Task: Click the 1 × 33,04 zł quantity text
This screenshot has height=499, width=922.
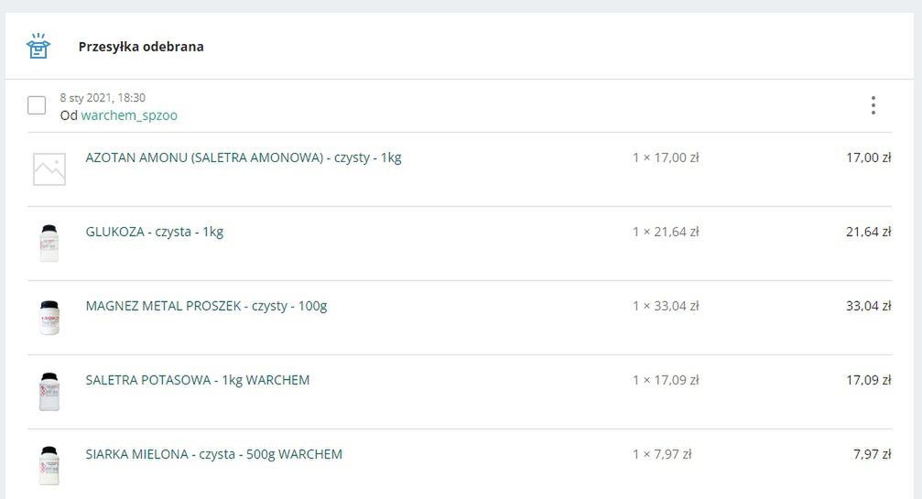Action: (666, 306)
